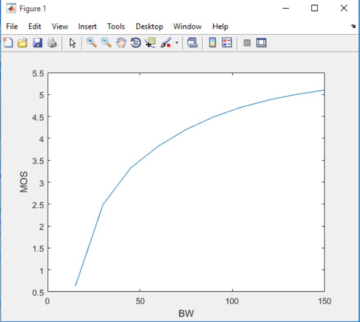360x322 pixels.
Task: Open a file with the folder icon
Action: pyautogui.click(x=22, y=43)
